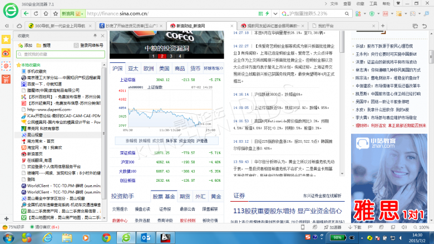The width and height of the screenshot is (434, 244).
Task: Open the accelerator icon in the status bar
Action: pos(332,227)
